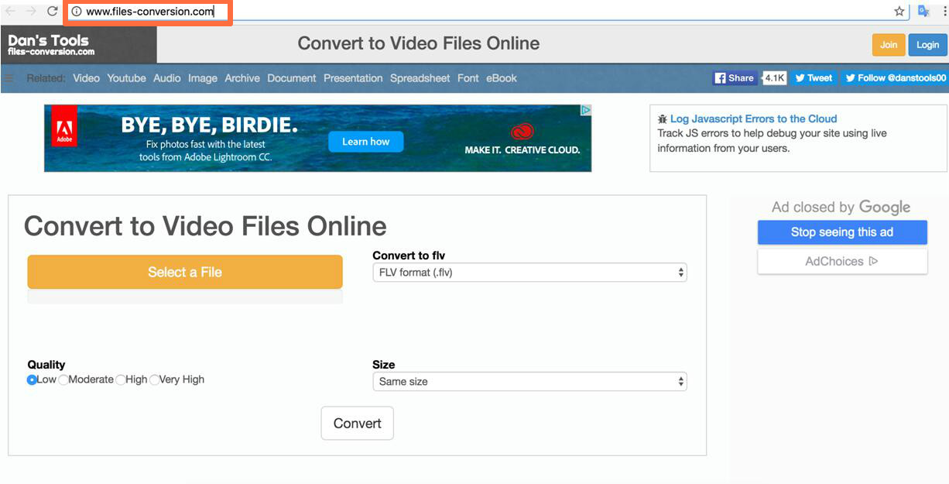Click the Join button
The width and height of the screenshot is (949, 484).
(889, 45)
